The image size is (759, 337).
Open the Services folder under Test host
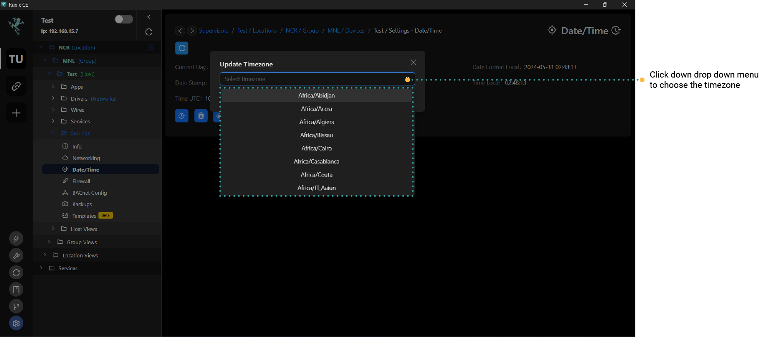(x=80, y=121)
